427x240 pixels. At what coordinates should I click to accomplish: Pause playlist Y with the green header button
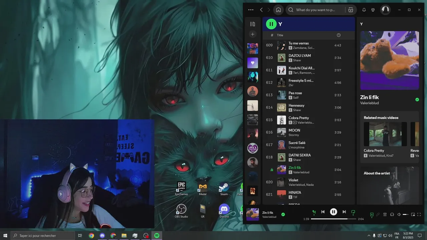[x=271, y=24]
